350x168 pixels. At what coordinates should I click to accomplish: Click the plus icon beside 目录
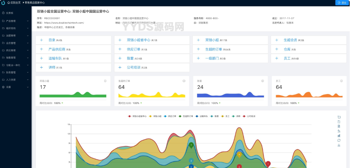pos(41,40)
